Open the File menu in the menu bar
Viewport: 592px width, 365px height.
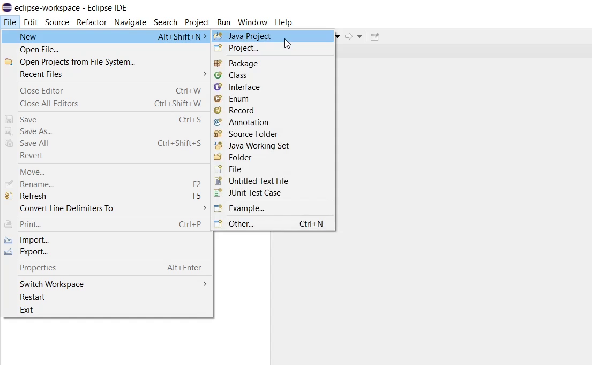[x=10, y=22]
